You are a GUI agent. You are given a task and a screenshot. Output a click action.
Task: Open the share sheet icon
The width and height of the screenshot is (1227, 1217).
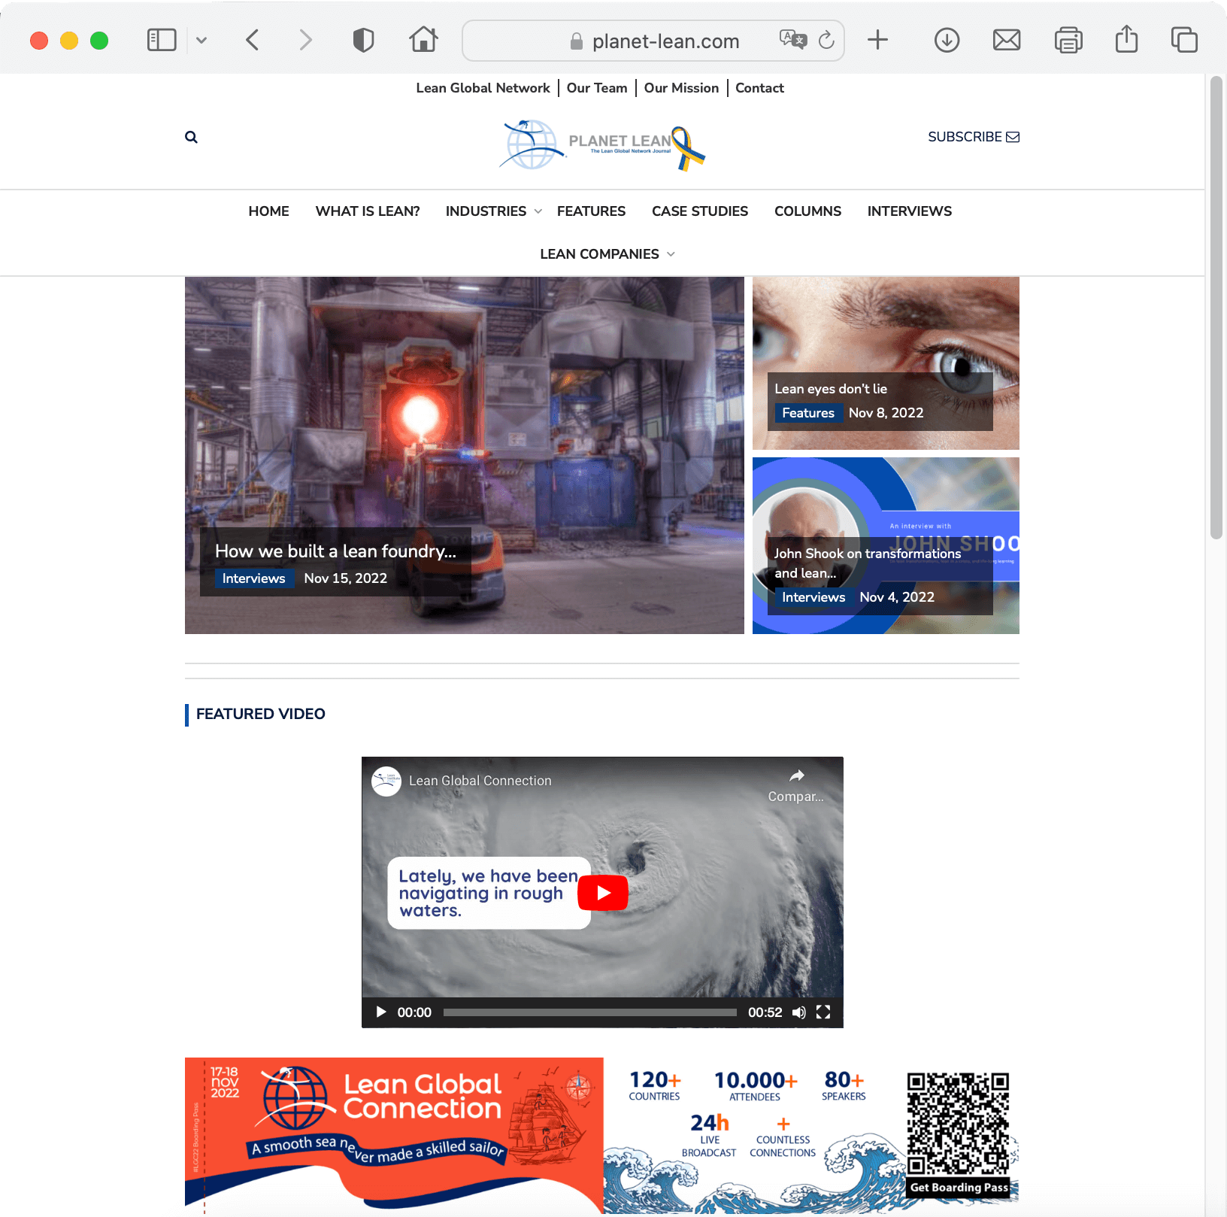coord(1126,38)
